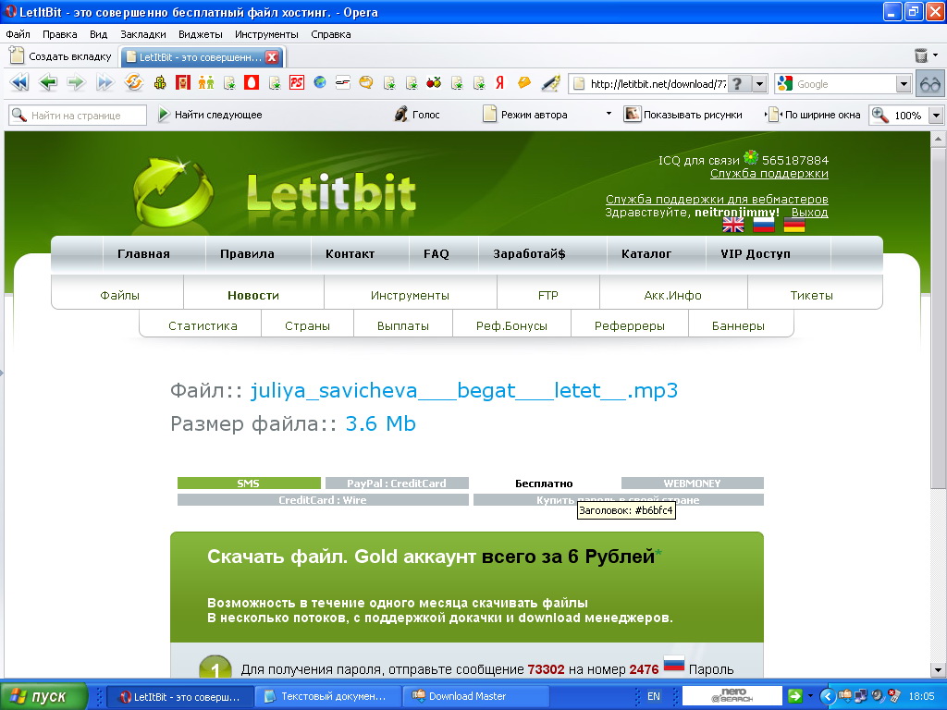The image size is (947, 710).
Task: Open the Тикеты navigation item
Action: 811,295
